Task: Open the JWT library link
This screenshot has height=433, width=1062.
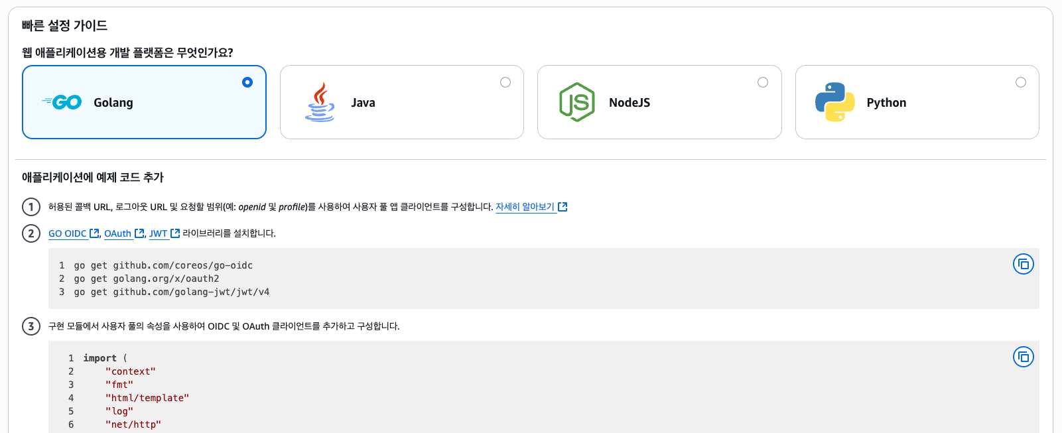Action: click(158, 233)
